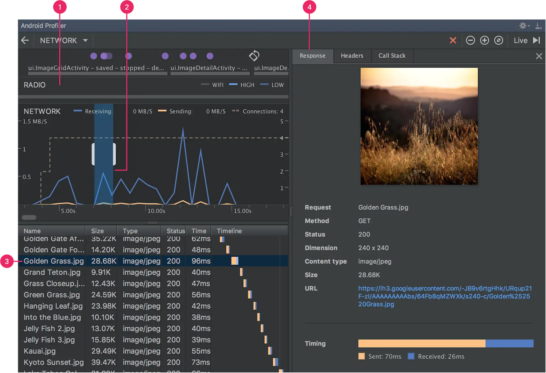
Task: Reset the timeline zoom
Action: [498, 40]
